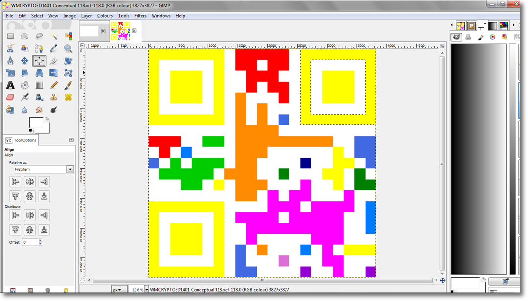Open the Filters menu
This screenshot has height=301, width=528.
tap(140, 16)
